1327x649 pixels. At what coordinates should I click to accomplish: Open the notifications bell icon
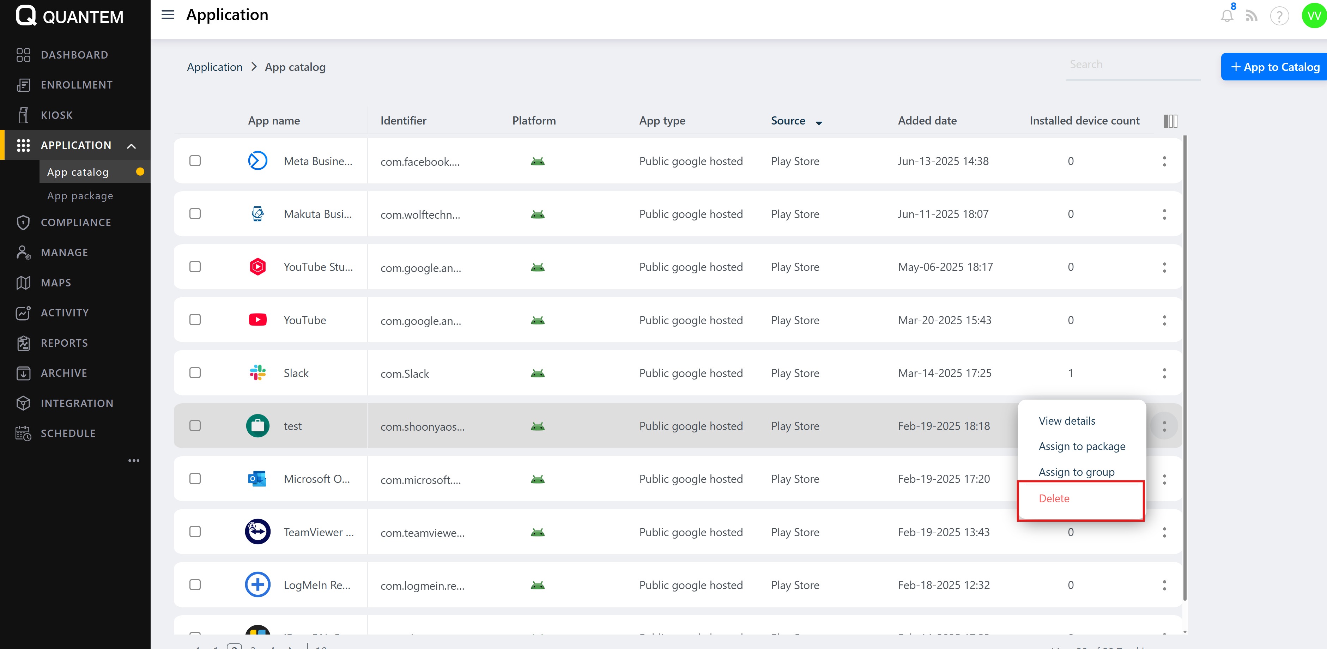[1226, 16]
